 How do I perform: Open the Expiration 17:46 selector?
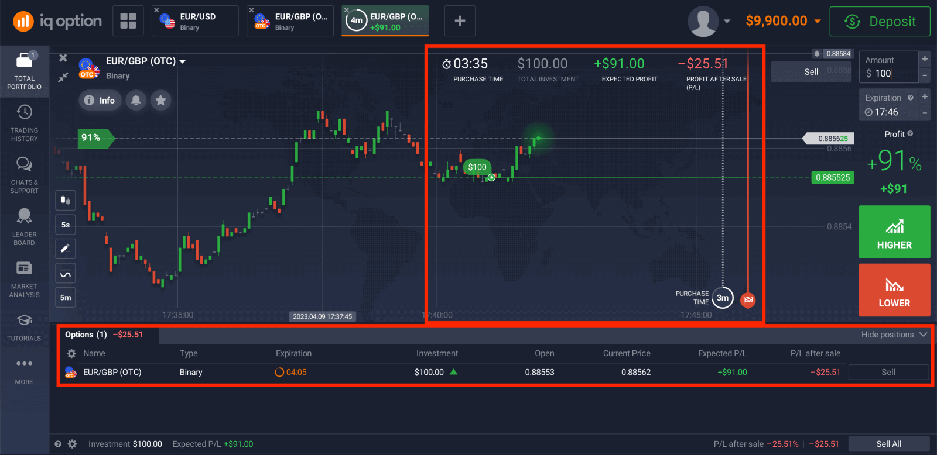tap(888, 105)
